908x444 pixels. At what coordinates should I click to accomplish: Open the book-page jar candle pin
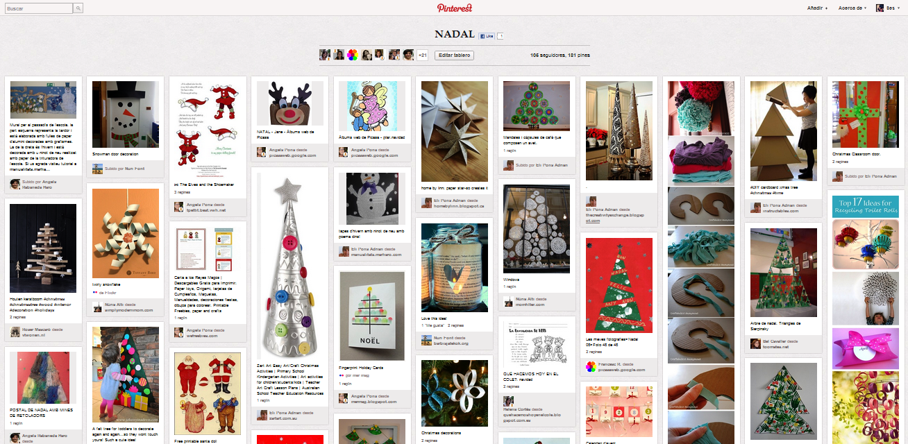coord(454,268)
